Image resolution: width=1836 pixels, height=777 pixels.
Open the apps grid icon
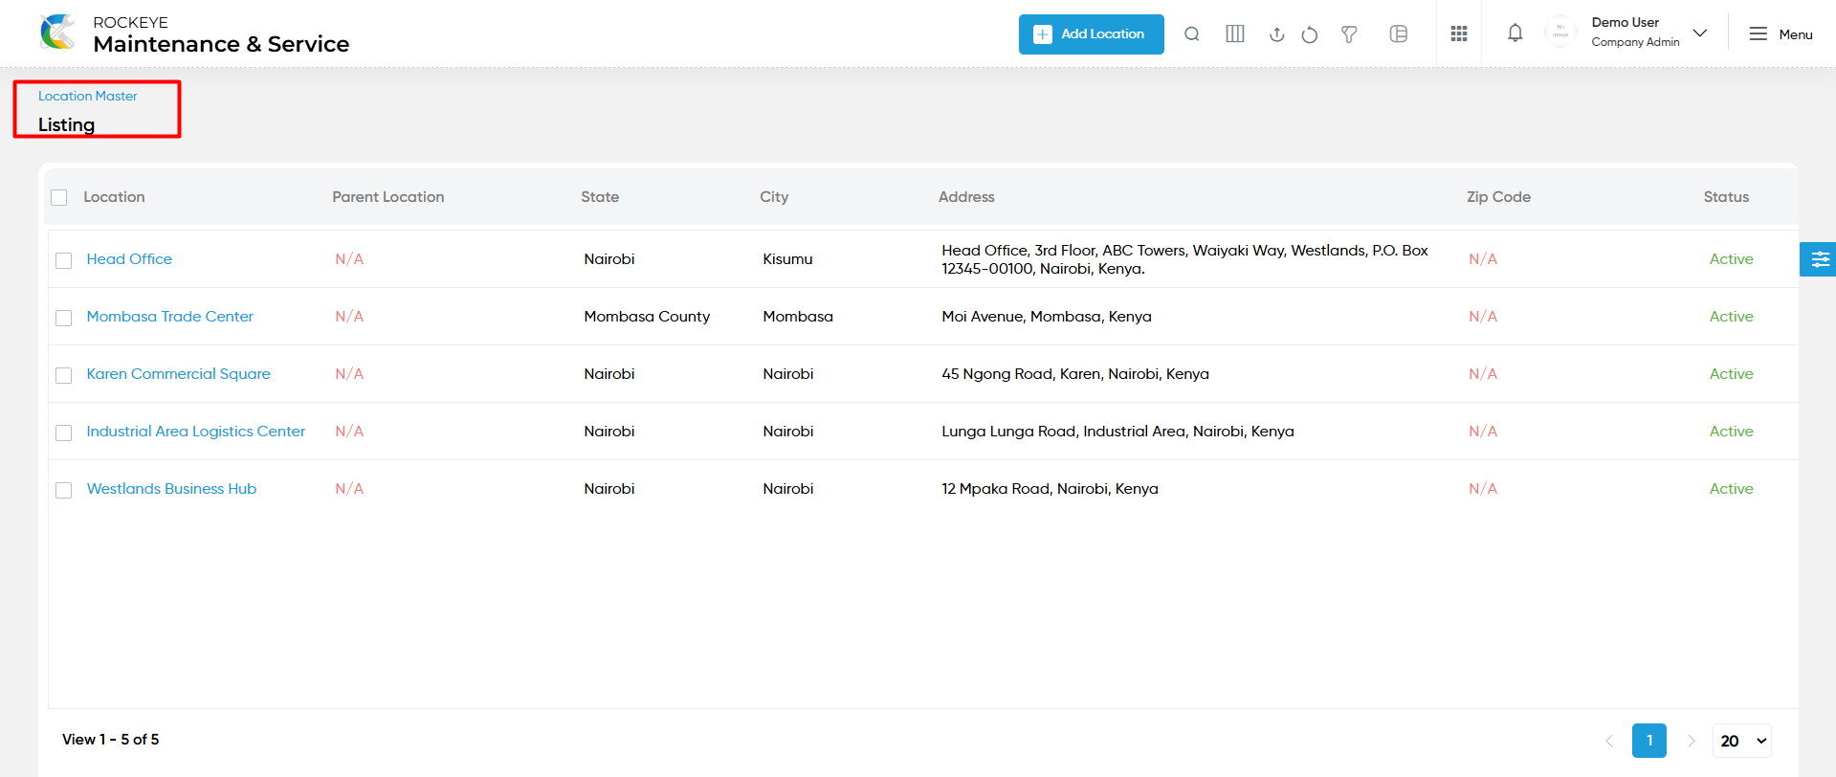coord(1459,34)
